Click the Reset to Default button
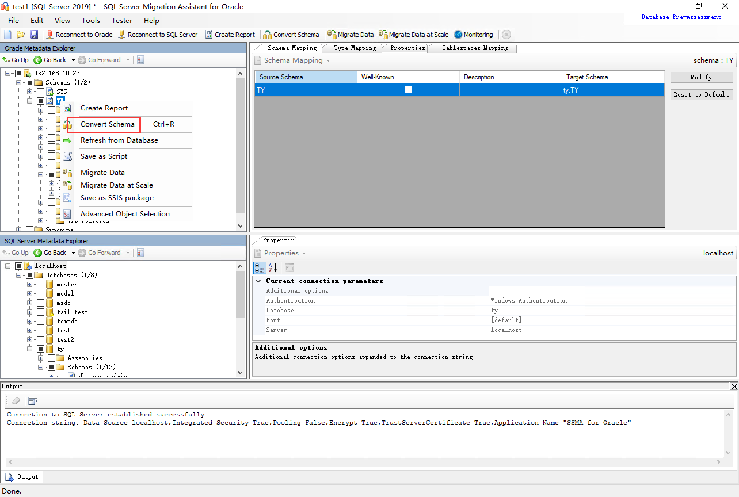Viewport: 739px width, 497px height. [702, 94]
